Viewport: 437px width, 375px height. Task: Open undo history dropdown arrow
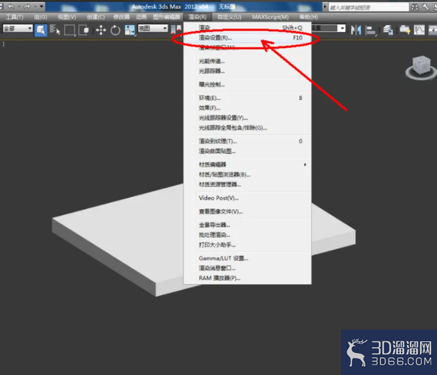(x=19, y=6)
